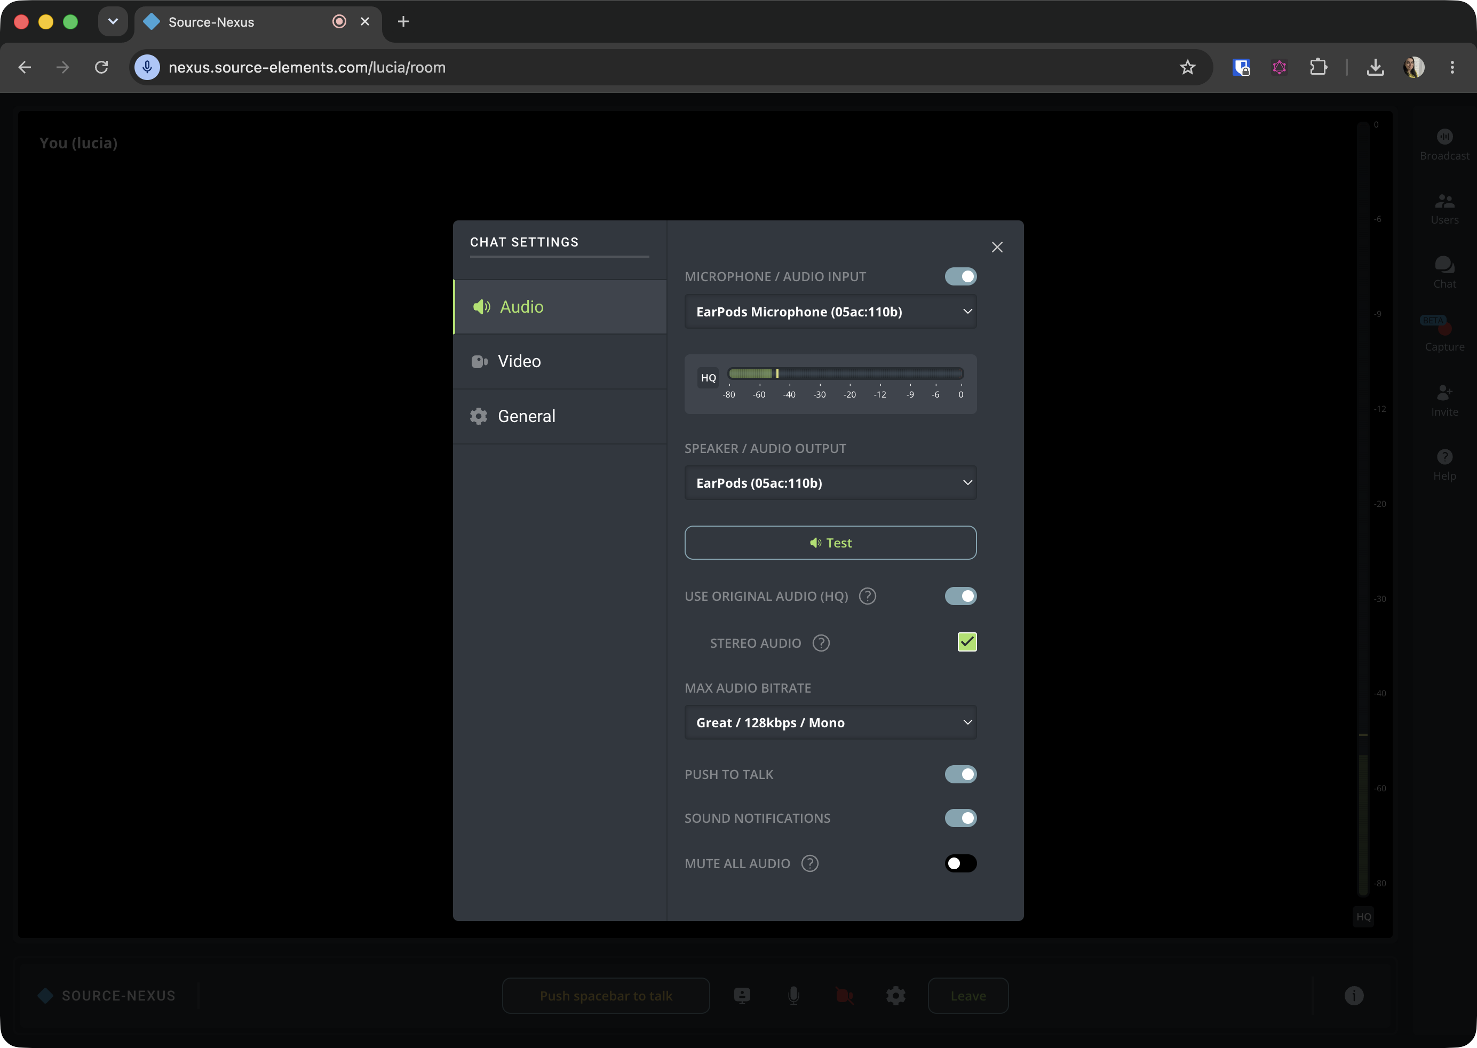This screenshot has width=1477, height=1048.
Task: Click the screen share icon in bottom bar
Action: tap(742, 995)
